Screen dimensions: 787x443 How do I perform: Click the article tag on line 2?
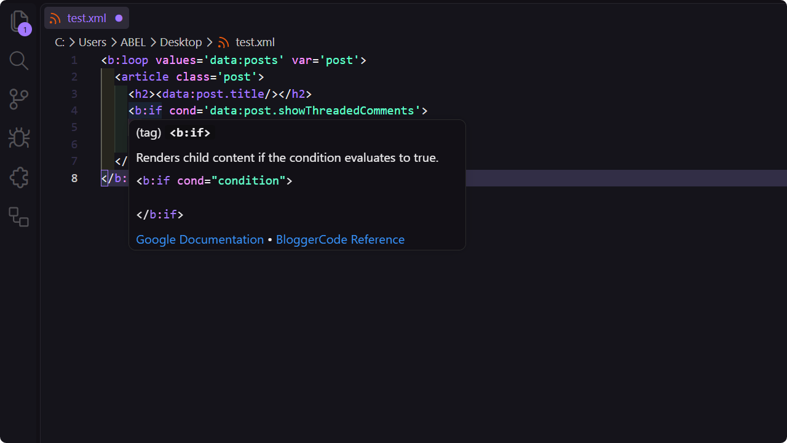pyautogui.click(x=145, y=77)
